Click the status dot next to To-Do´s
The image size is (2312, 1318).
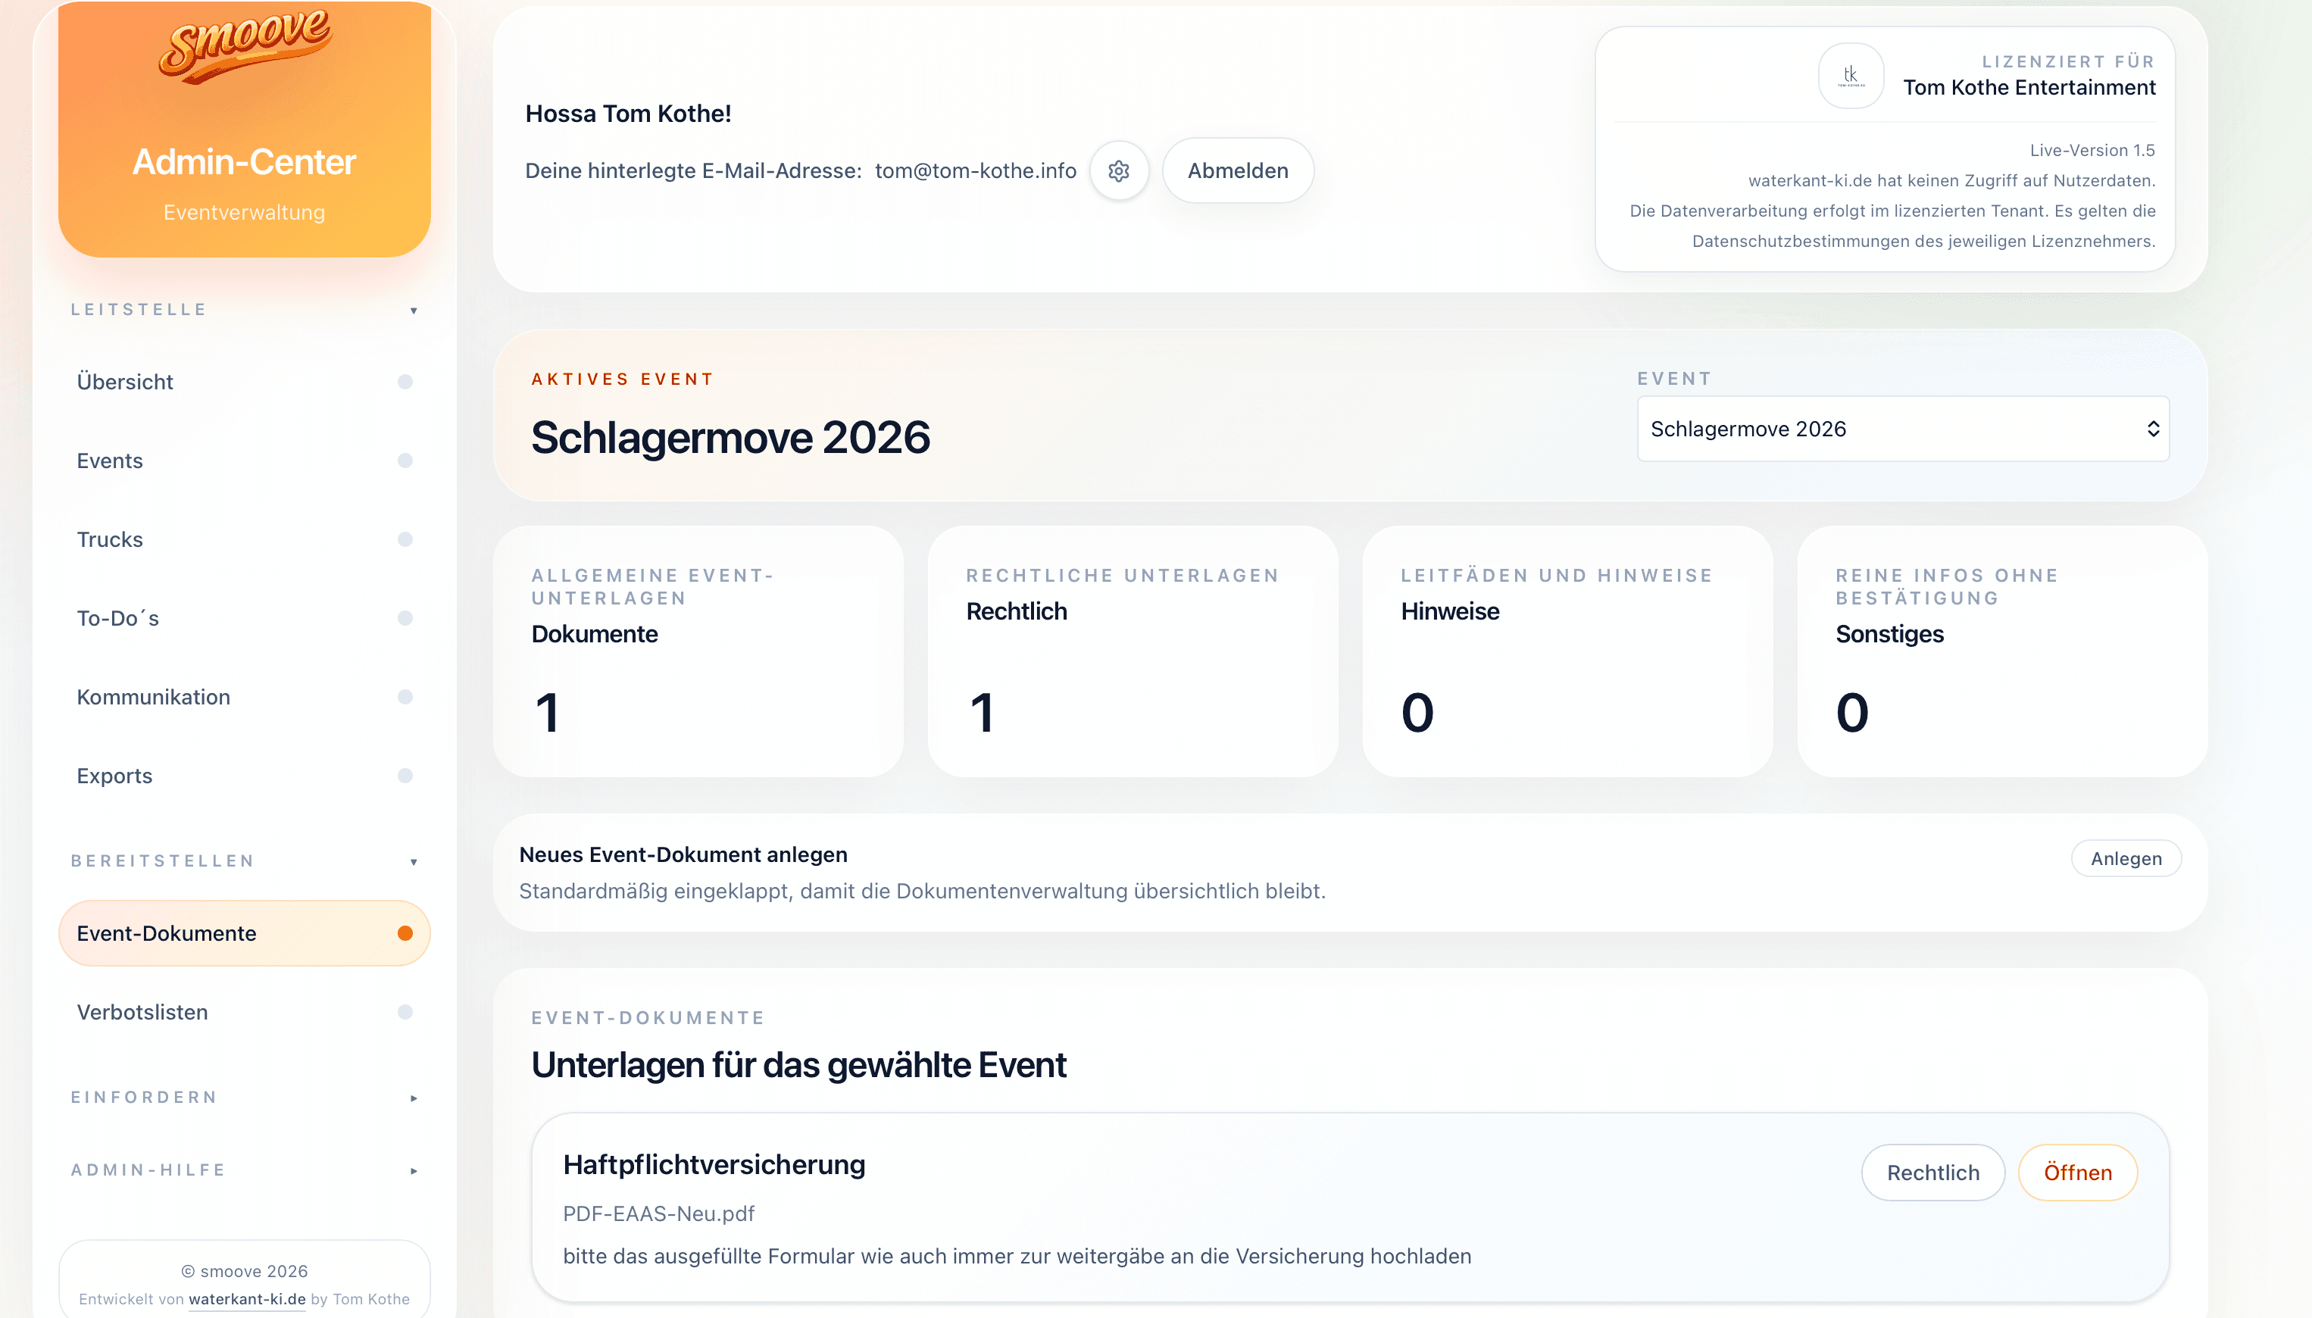[x=404, y=617]
